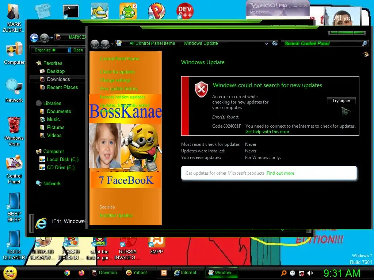Viewport: 374px width, 280px height.
Task: Click the 9:31 AM taskbar clock
Action: [341, 273]
